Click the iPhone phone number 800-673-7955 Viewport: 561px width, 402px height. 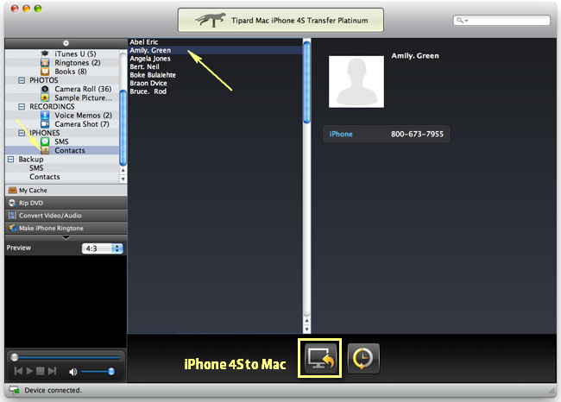click(417, 134)
